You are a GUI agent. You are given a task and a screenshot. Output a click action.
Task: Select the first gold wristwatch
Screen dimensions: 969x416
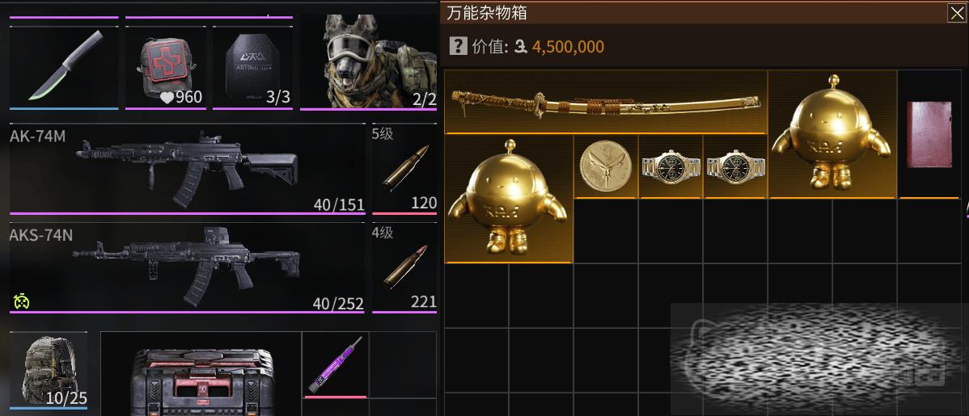coord(670,166)
